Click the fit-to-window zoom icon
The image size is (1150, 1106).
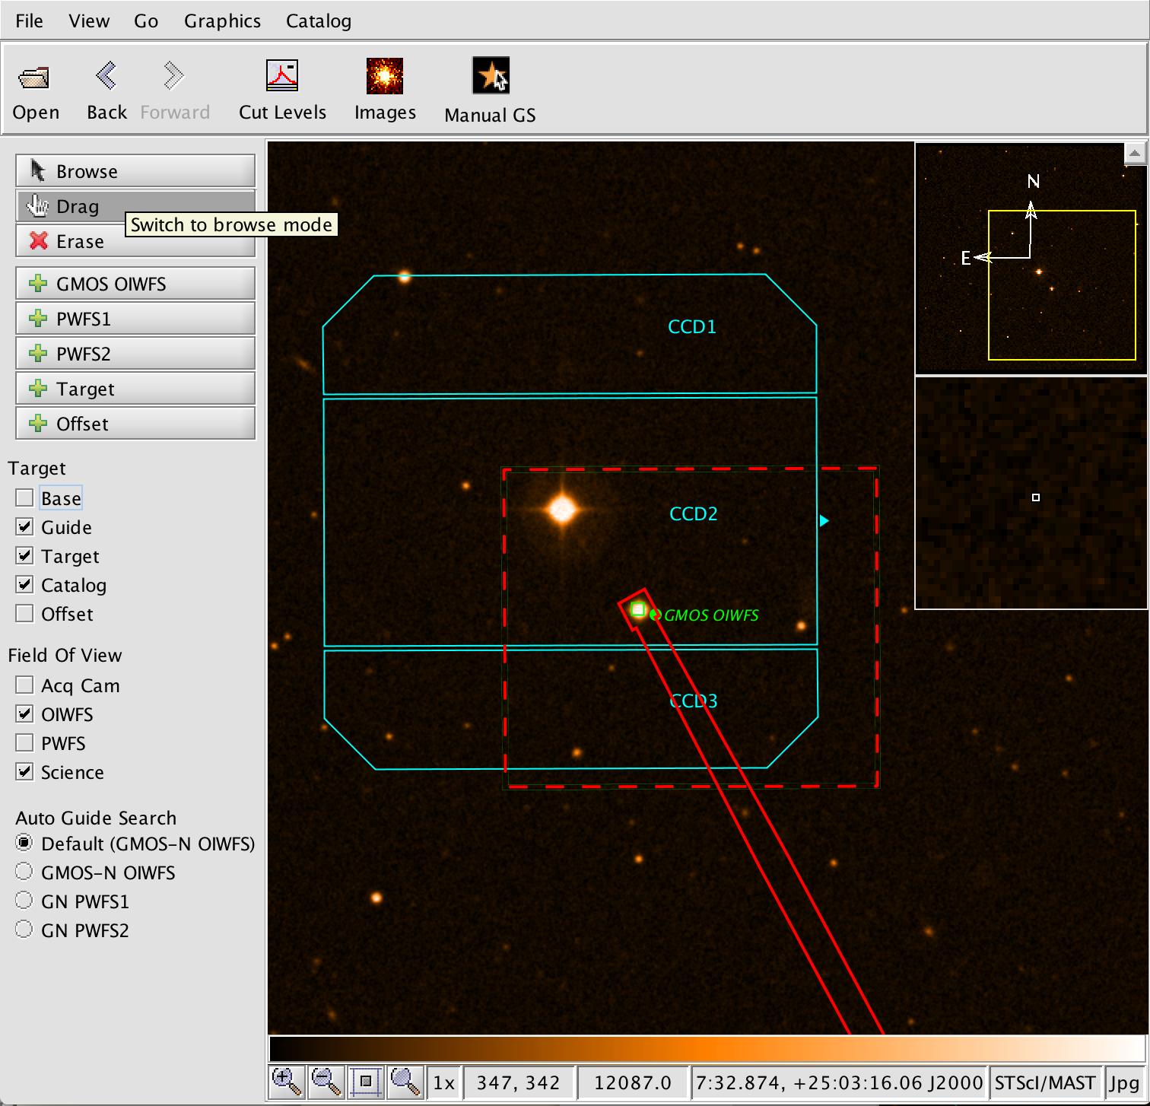click(x=366, y=1082)
